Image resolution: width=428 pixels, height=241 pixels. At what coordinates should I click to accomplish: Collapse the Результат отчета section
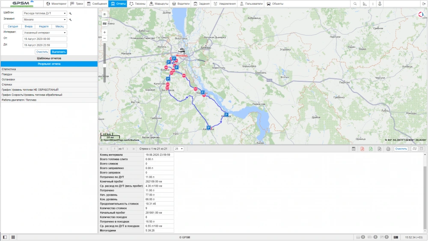(x=49, y=64)
